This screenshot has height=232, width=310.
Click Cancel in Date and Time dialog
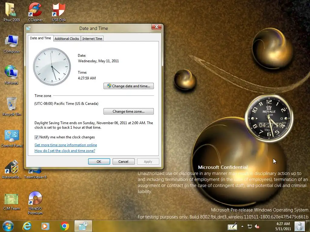124,162
